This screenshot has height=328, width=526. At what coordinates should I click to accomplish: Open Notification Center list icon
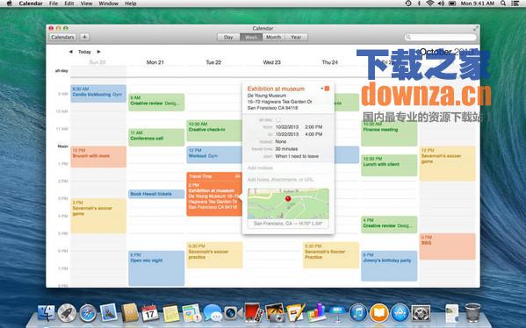(515, 4)
